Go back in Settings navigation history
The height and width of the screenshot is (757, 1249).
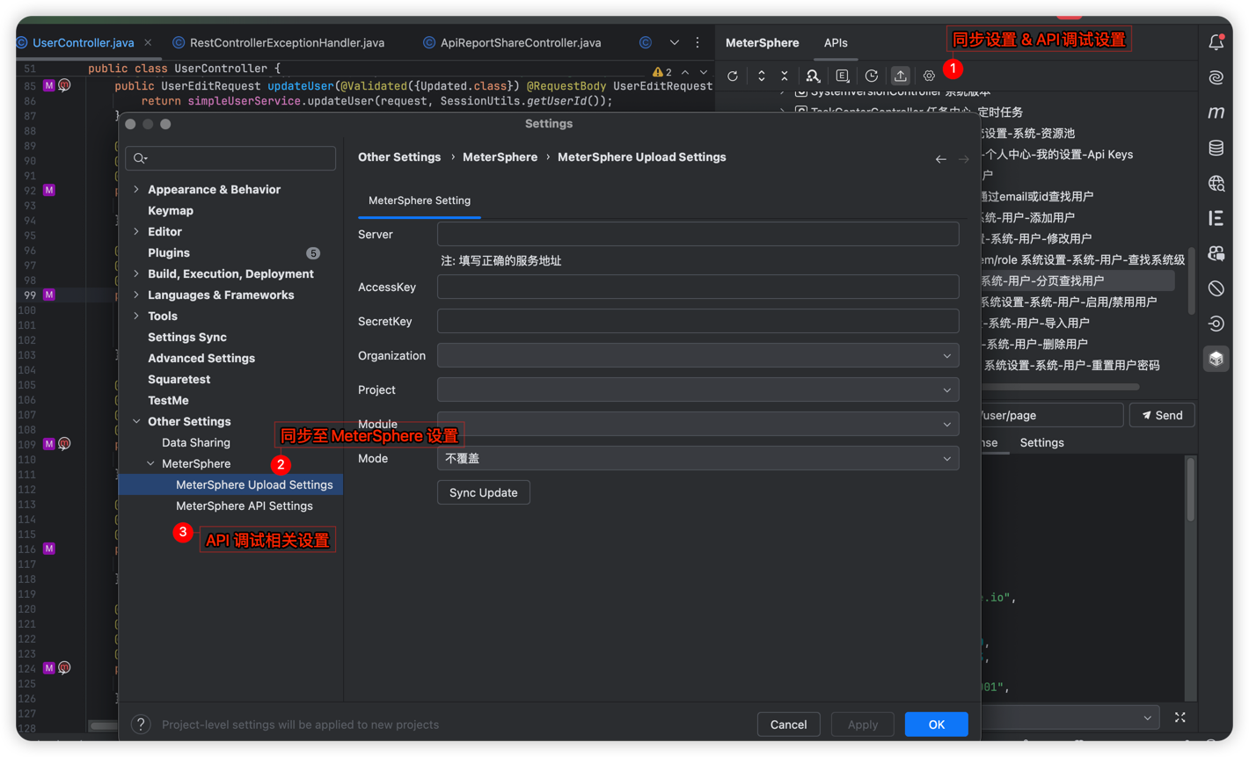[941, 159]
